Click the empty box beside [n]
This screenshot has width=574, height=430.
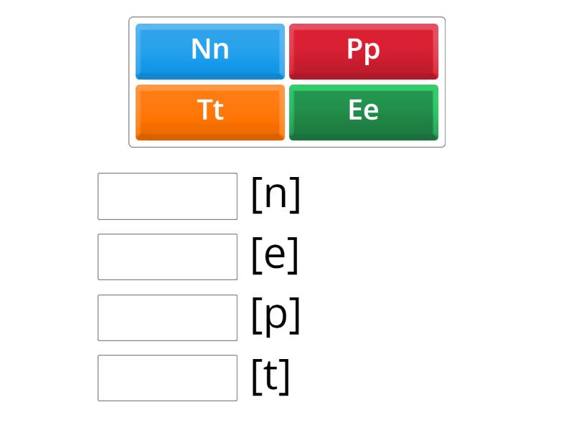point(167,196)
